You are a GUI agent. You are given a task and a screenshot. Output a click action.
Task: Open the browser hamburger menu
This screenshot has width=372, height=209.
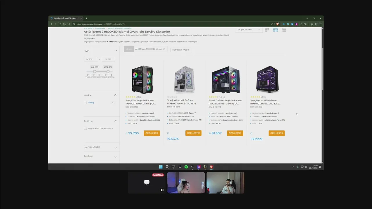pos(320,24)
